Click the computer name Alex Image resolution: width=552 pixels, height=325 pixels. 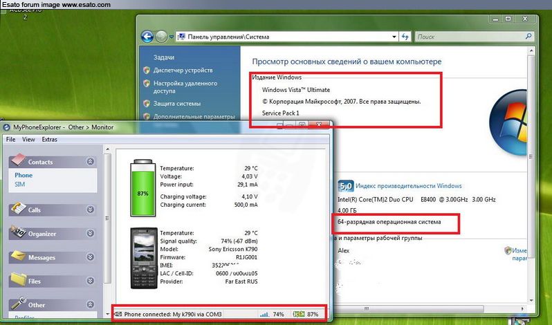tap(344, 250)
